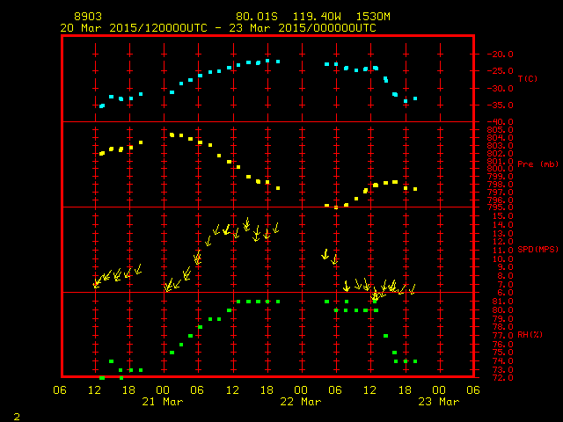Viewport: 563px width, 422px height.
Task: Click the -40.0 temperature tick value
Action: tap(501, 122)
